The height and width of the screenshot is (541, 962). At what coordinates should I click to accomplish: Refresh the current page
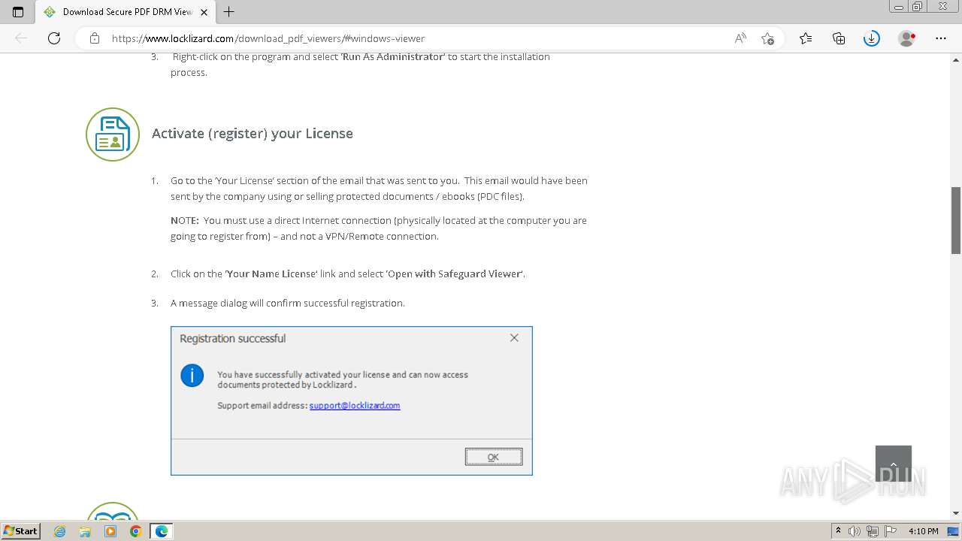tap(54, 38)
